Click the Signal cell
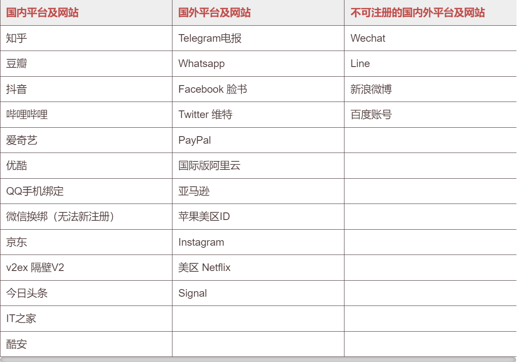This screenshot has height=362, width=519. pos(258,293)
